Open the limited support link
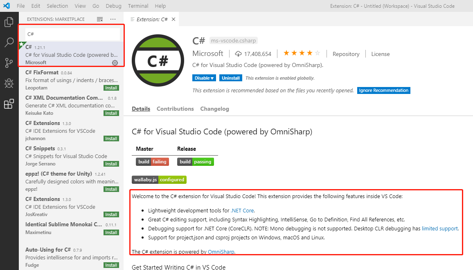473x270 pixels. click(x=440, y=228)
